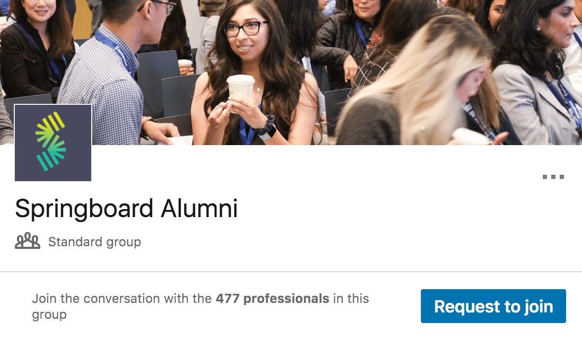Screen dimensions: 582x340
Task: Open the three-dot more options menu
Action: 553,177
